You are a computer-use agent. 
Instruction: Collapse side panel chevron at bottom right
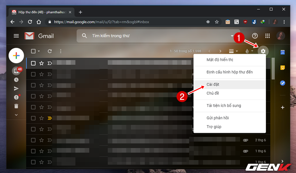pyautogui.click(x=282, y=161)
